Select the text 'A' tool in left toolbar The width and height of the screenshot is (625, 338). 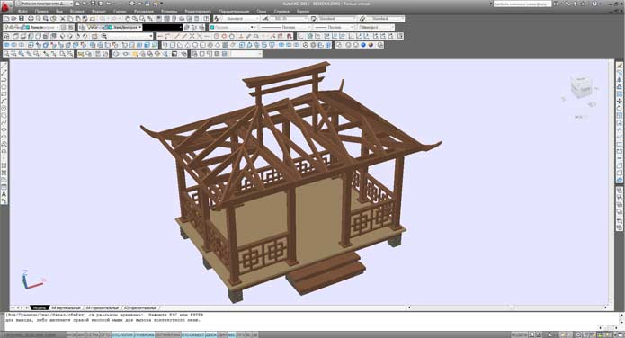coord(4,194)
